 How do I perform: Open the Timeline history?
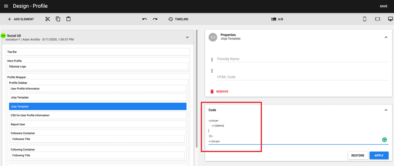pos(178,19)
